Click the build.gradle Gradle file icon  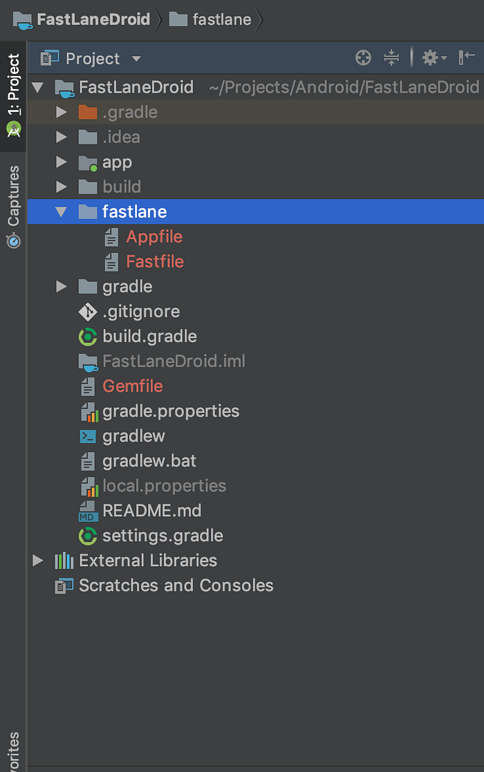coord(88,337)
